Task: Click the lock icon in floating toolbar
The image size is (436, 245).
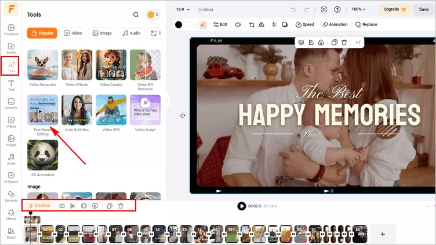Action: (321, 42)
